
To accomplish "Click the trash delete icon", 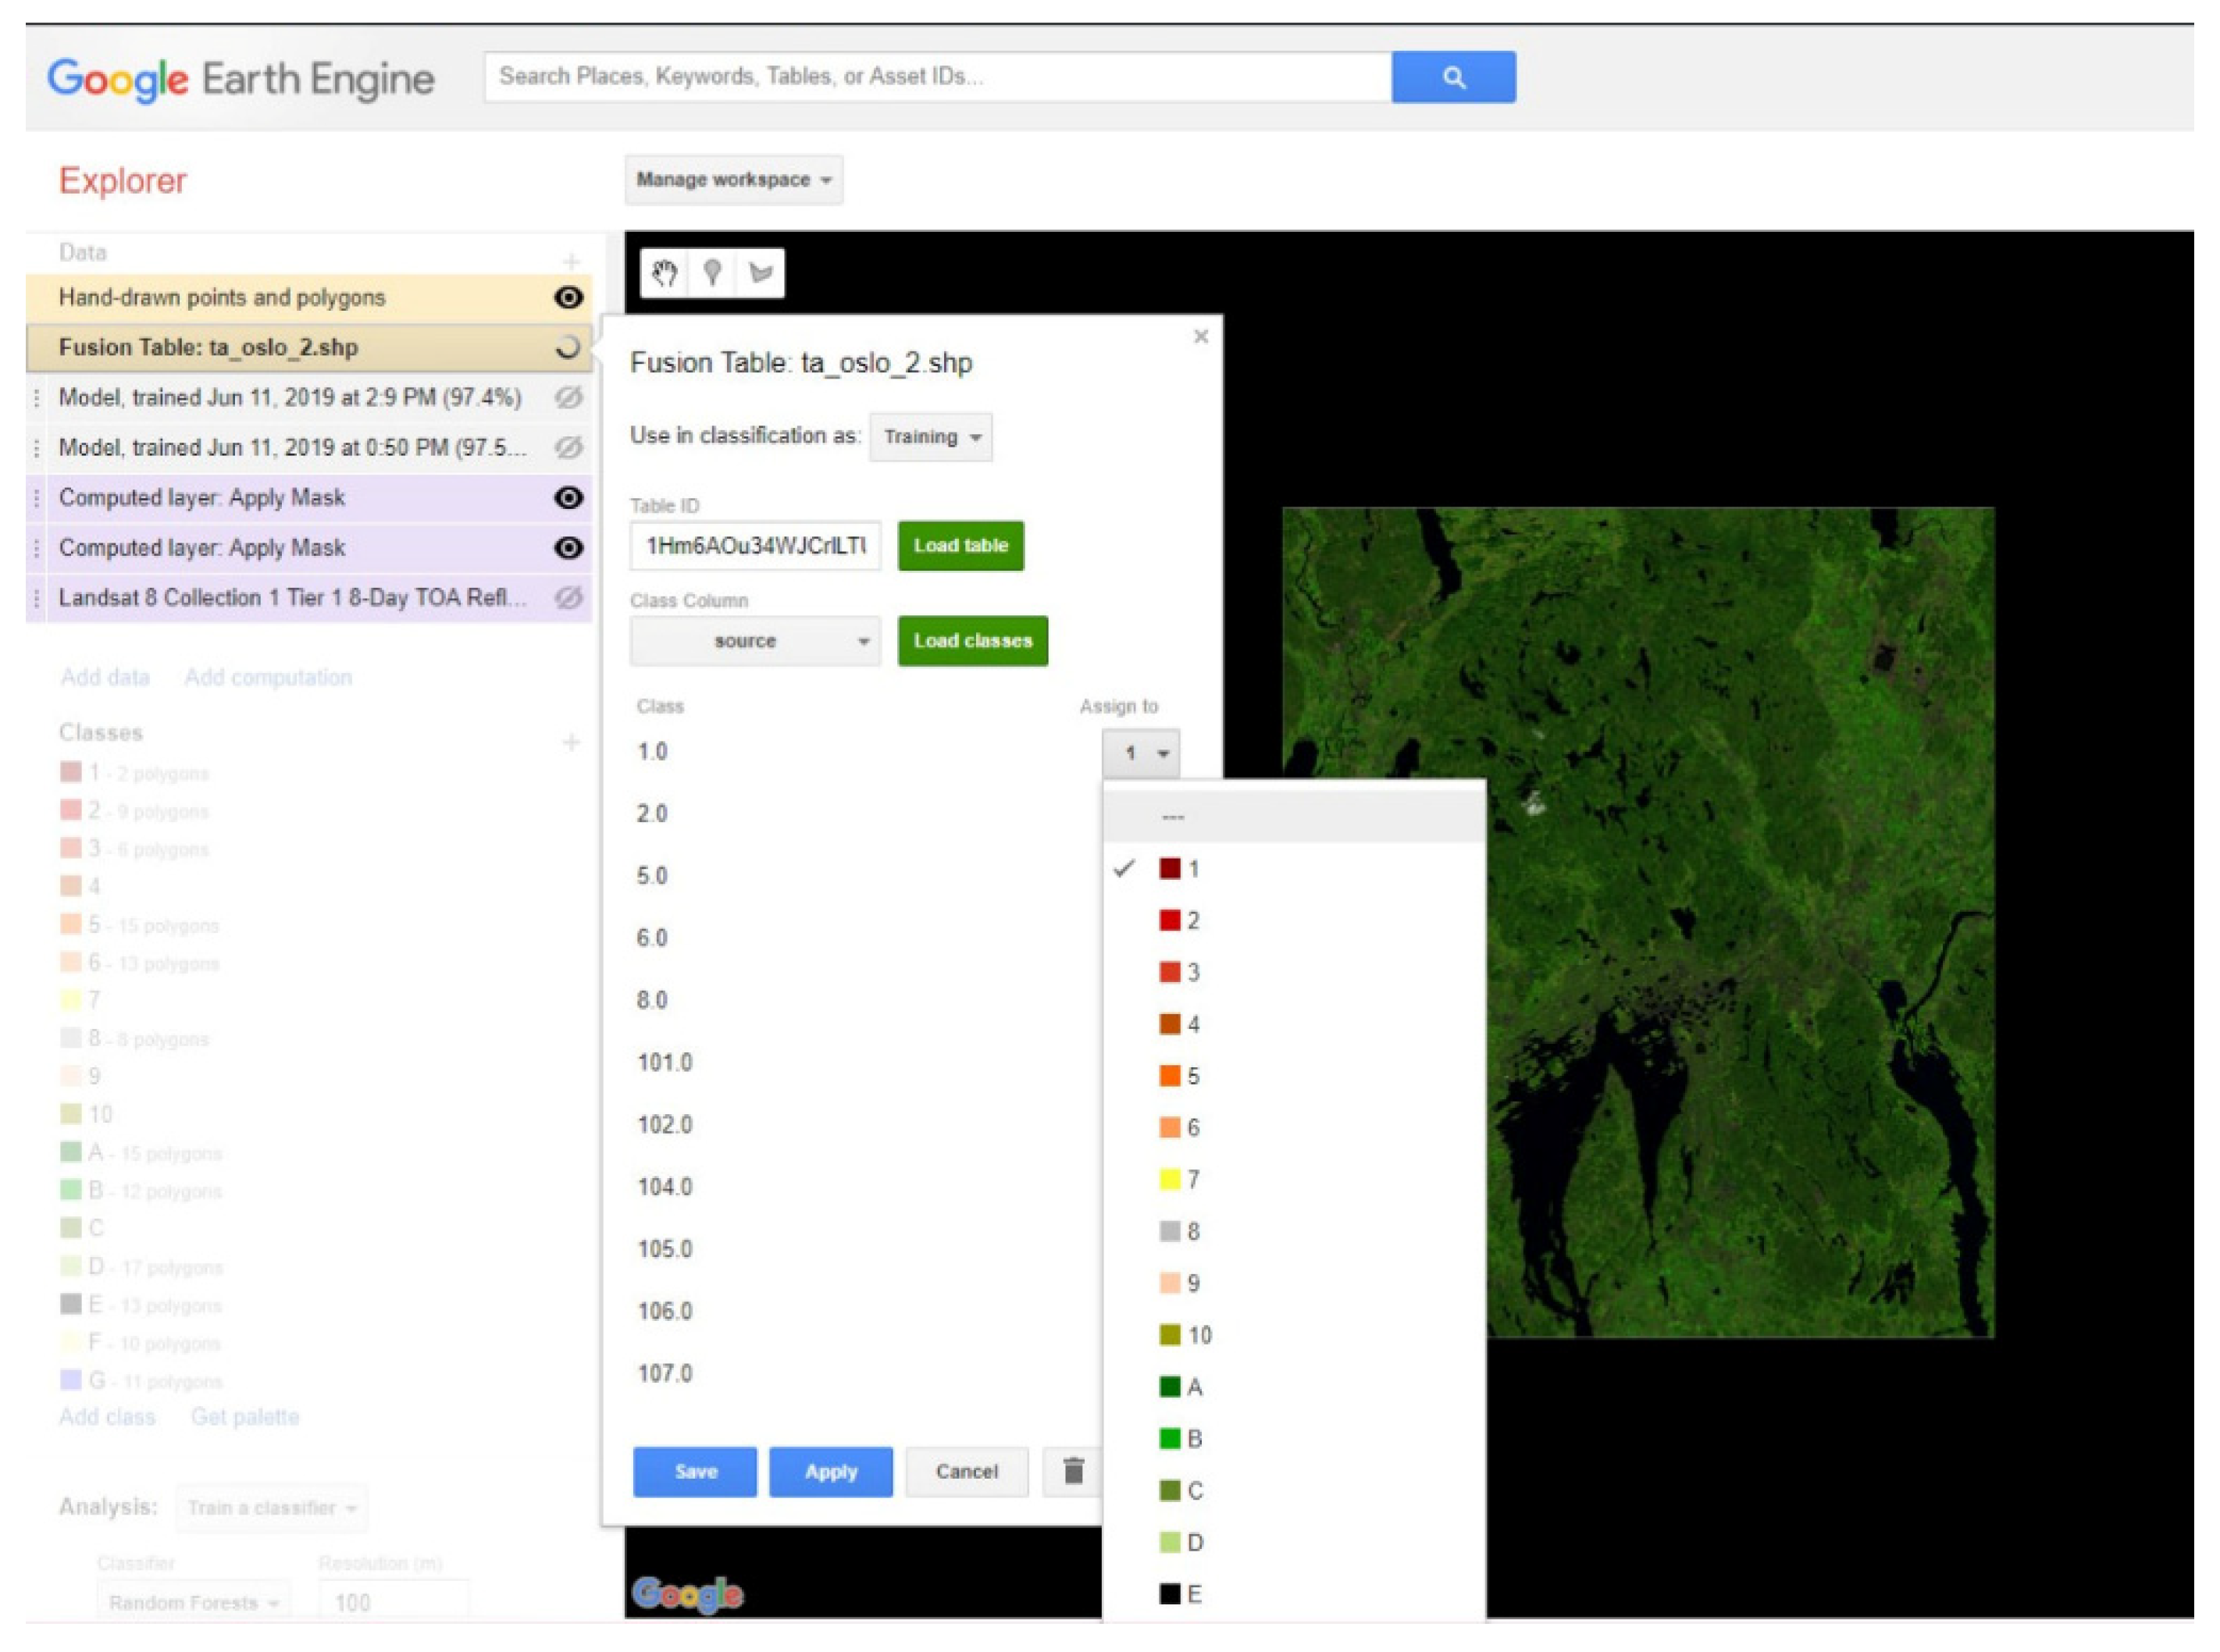I will coord(1073,1471).
